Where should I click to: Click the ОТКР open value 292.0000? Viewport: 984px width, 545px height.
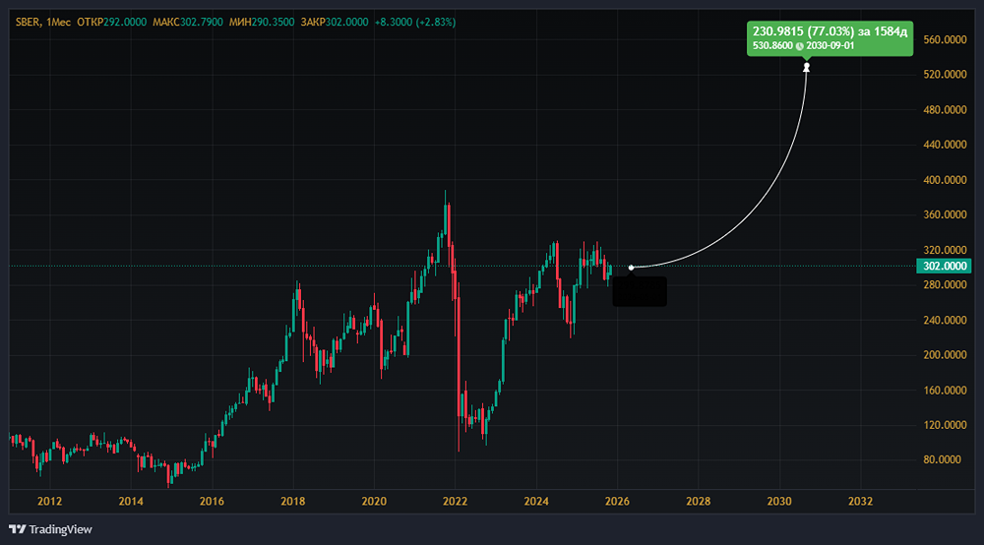[125, 22]
